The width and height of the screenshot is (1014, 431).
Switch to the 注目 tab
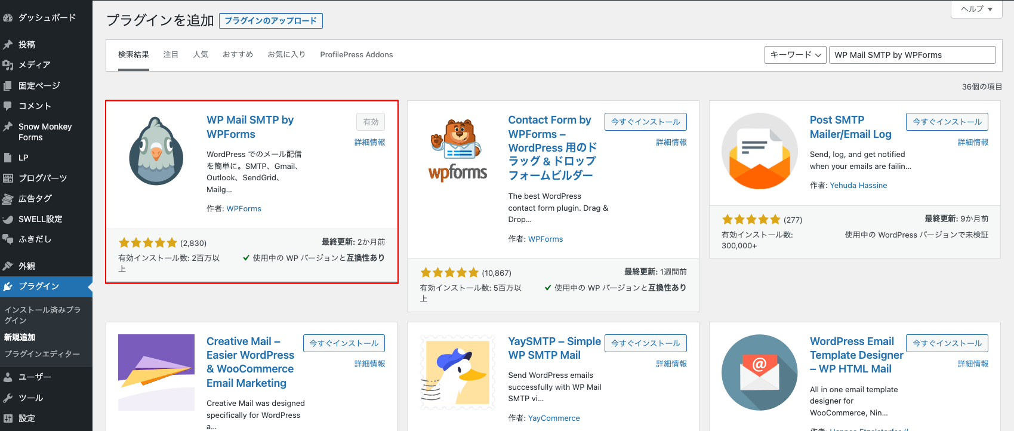pyautogui.click(x=171, y=55)
